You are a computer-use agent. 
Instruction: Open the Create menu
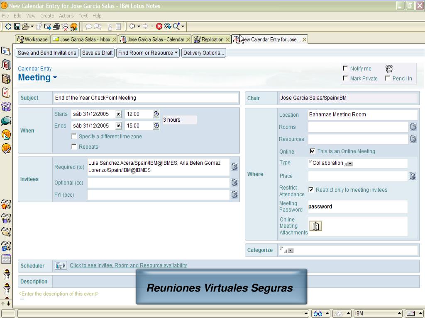(47, 16)
